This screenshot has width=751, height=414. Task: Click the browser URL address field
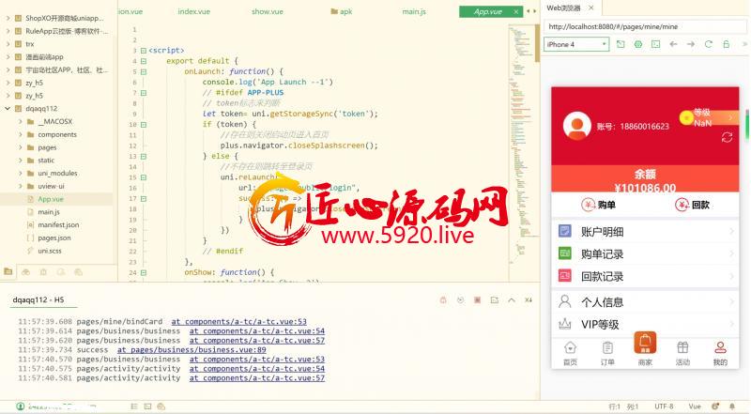(645, 27)
